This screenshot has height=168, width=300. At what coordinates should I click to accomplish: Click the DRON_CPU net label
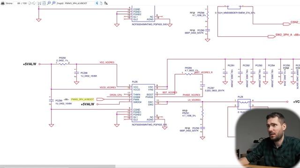[116, 95]
